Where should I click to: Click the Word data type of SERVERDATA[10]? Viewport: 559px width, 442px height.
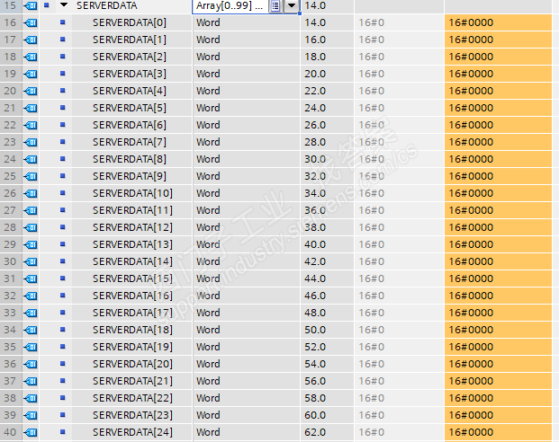[208, 193]
